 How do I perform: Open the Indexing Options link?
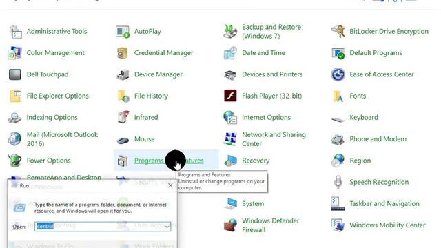[52, 118]
